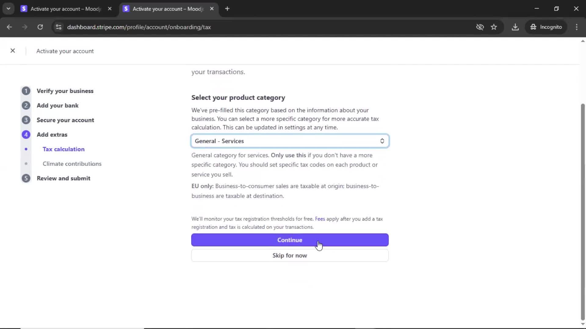Go to Verify your business step
This screenshot has width=586, height=329.
pyautogui.click(x=65, y=91)
